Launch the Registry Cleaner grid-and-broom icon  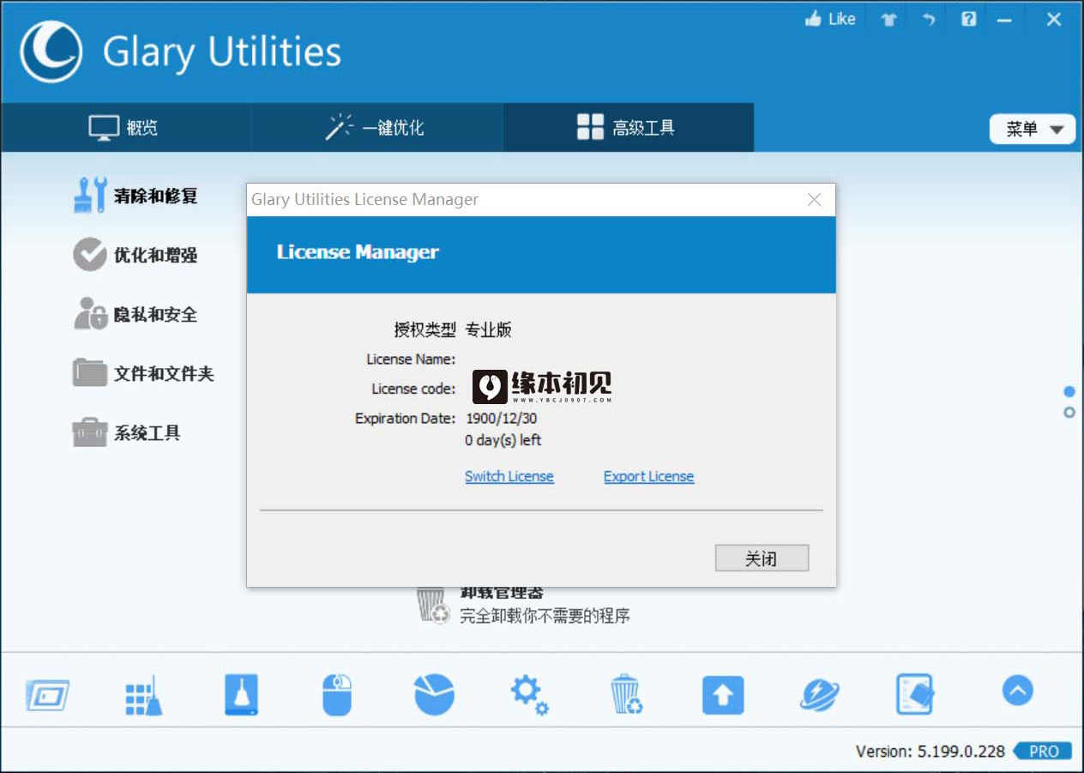143,695
